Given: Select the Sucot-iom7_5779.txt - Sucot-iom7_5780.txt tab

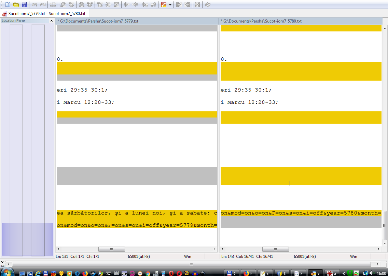Looking at the screenshot, I should [x=44, y=14].
